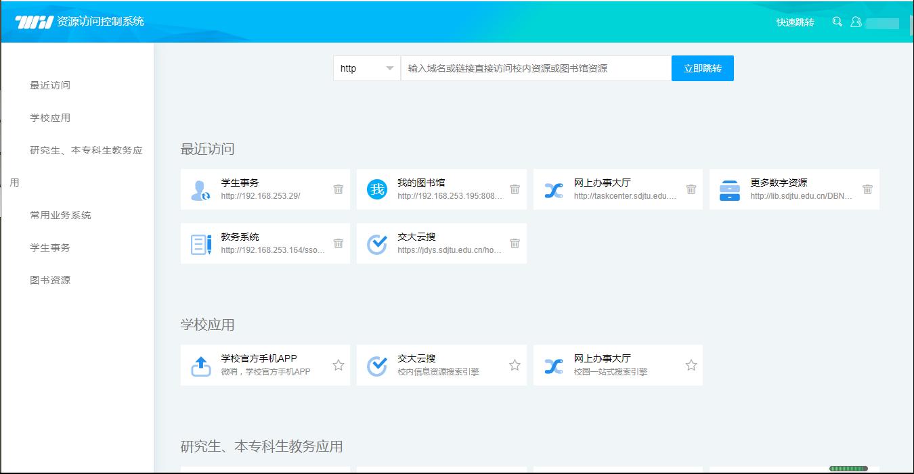
Task: Delete 交大云搜 from recent visits
Action: pyautogui.click(x=515, y=243)
